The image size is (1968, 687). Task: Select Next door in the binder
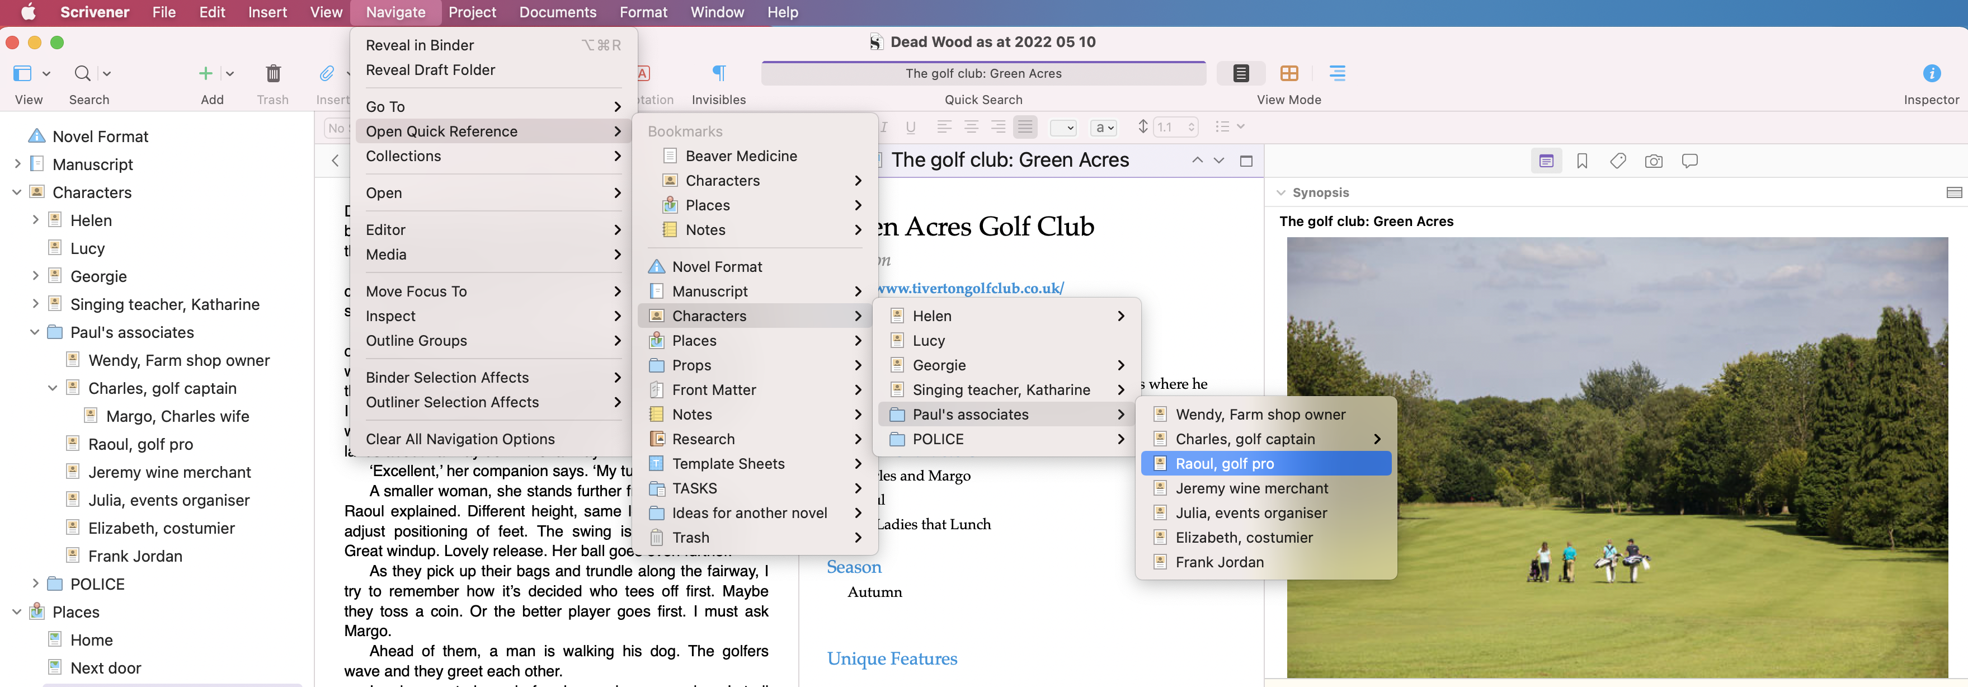point(105,668)
